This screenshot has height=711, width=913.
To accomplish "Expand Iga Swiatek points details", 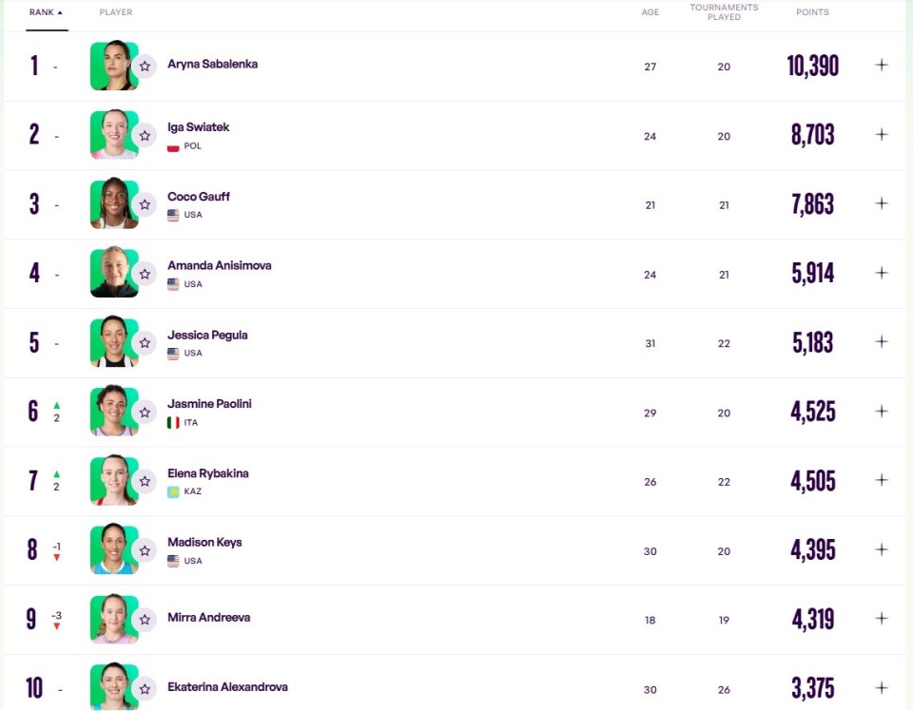I will click(x=882, y=135).
